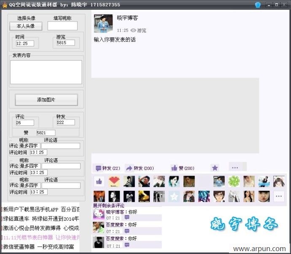Click the gray image placeholder in the preview
Screen dimensions: 291x254
[x=175, y=116]
